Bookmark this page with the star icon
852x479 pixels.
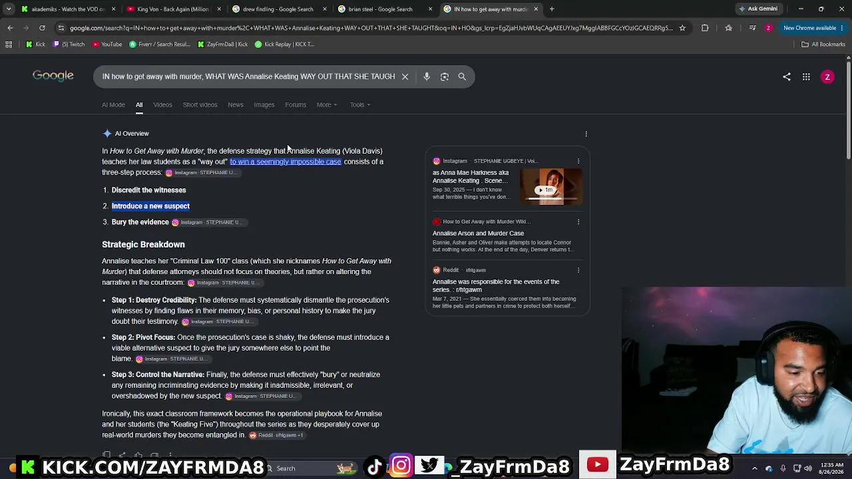click(x=682, y=28)
